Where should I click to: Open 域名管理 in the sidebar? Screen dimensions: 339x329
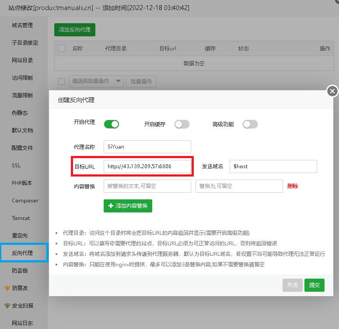click(x=22, y=25)
